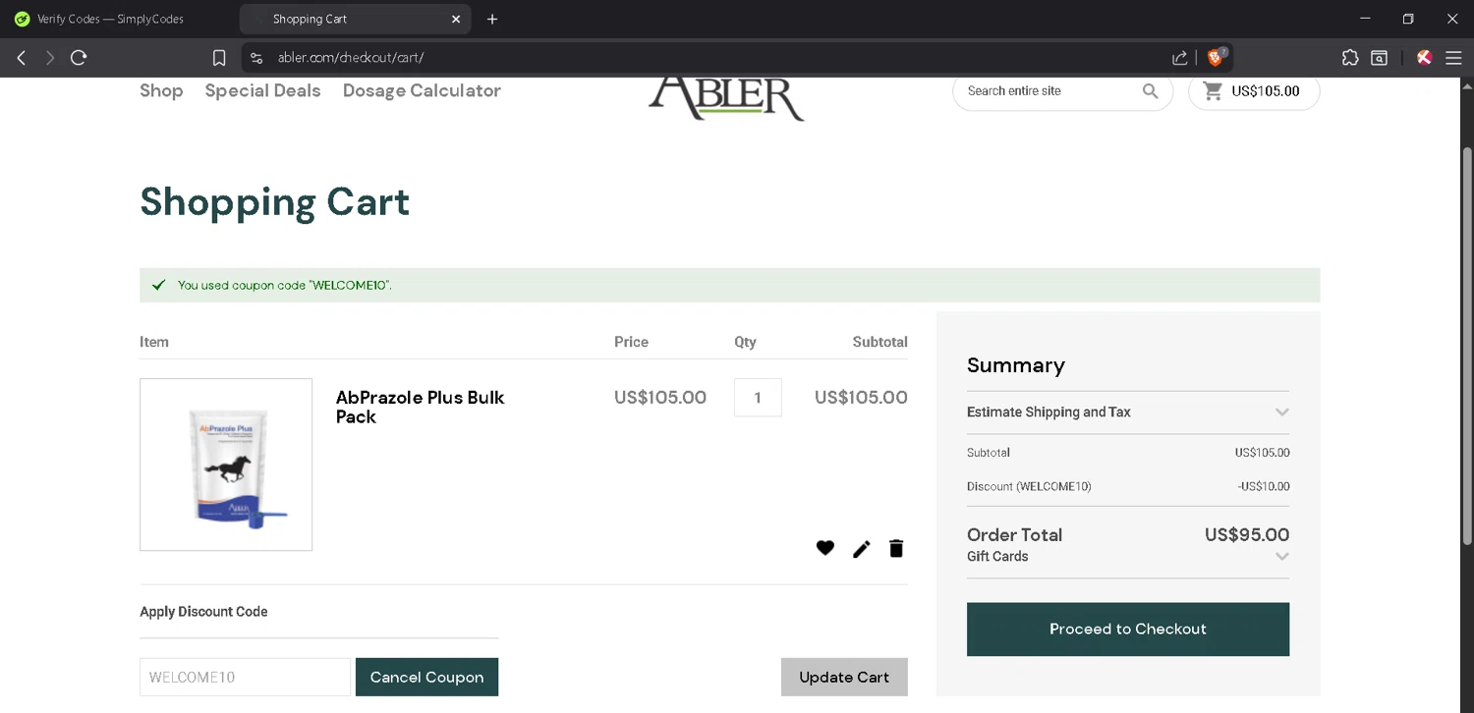
Task: Open Special Deals menu item
Action: pyautogui.click(x=262, y=90)
